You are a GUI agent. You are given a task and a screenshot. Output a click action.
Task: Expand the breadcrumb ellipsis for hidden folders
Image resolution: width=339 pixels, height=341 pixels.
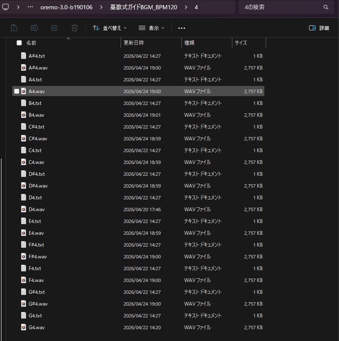[30, 7]
